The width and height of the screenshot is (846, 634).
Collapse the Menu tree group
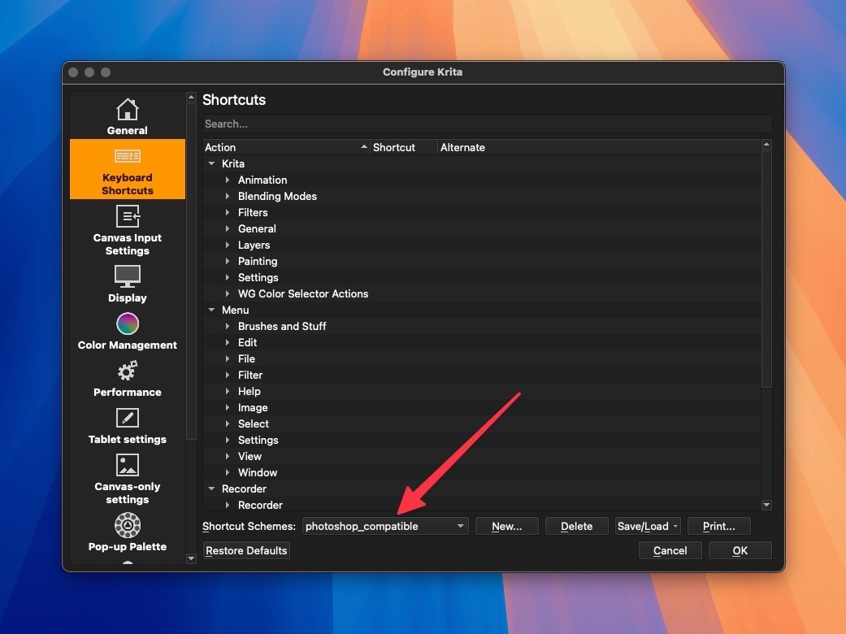click(x=211, y=310)
